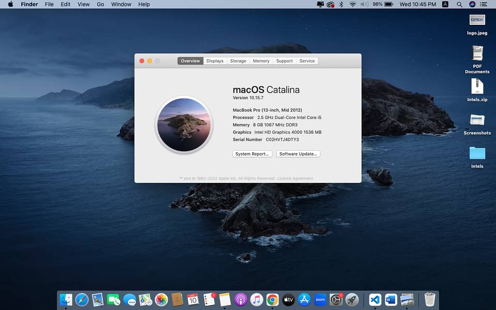Image resolution: width=496 pixels, height=310 pixels.
Task: Select the Intels folder on desktop
Action: (477, 154)
